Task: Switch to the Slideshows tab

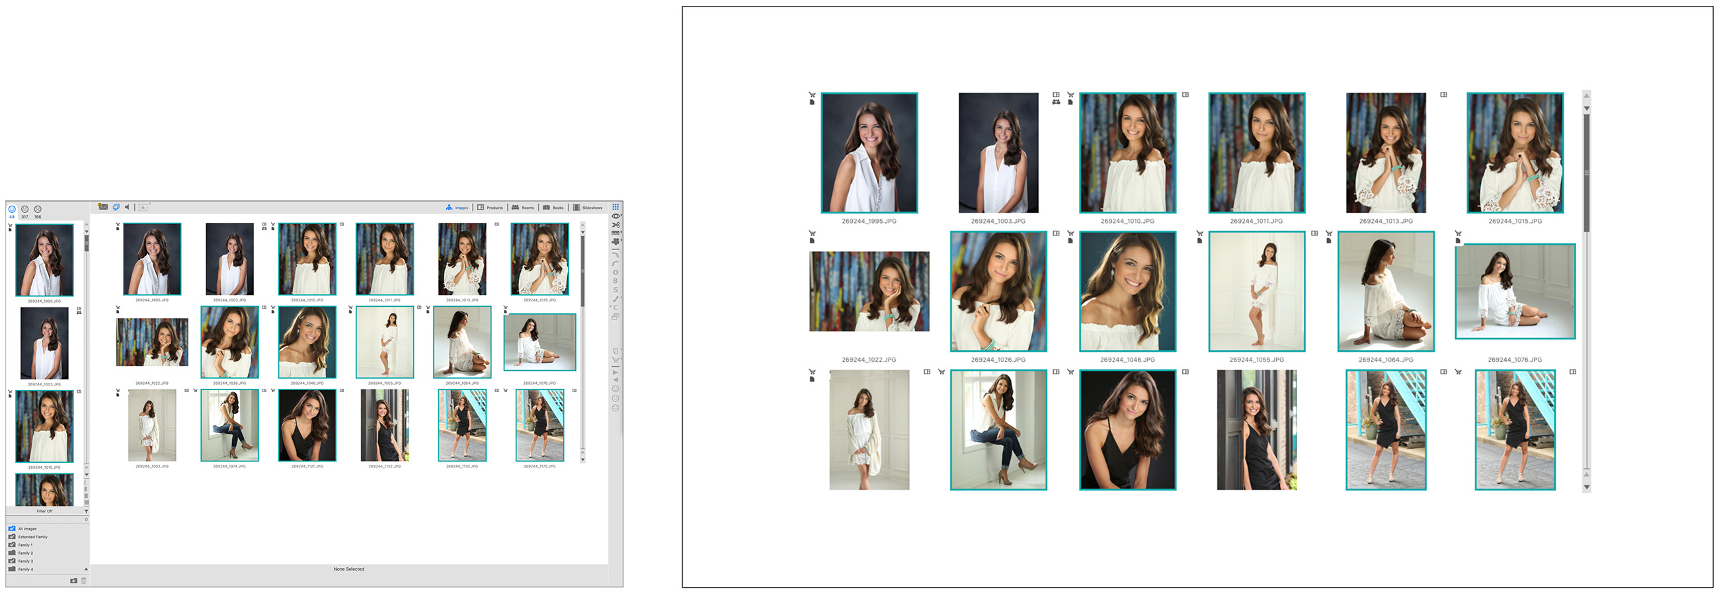Action: tap(588, 208)
